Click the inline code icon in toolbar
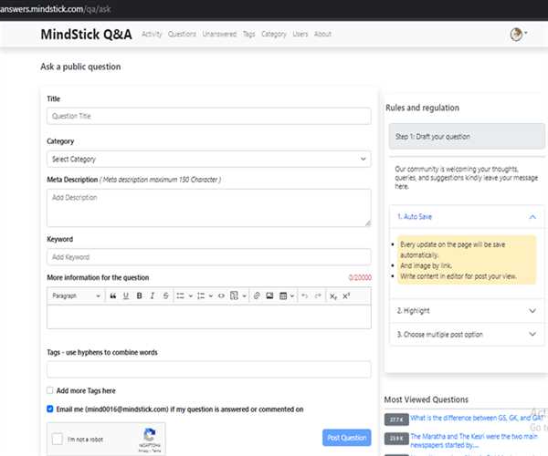This screenshot has width=548, height=456. pos(221,295)
